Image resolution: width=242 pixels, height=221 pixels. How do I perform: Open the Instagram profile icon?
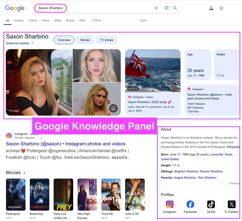tap(170, 204)
